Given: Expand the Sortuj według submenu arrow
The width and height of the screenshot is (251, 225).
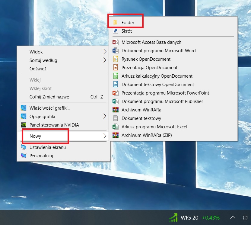Looking at the screenshot, I should pos(105,60).
